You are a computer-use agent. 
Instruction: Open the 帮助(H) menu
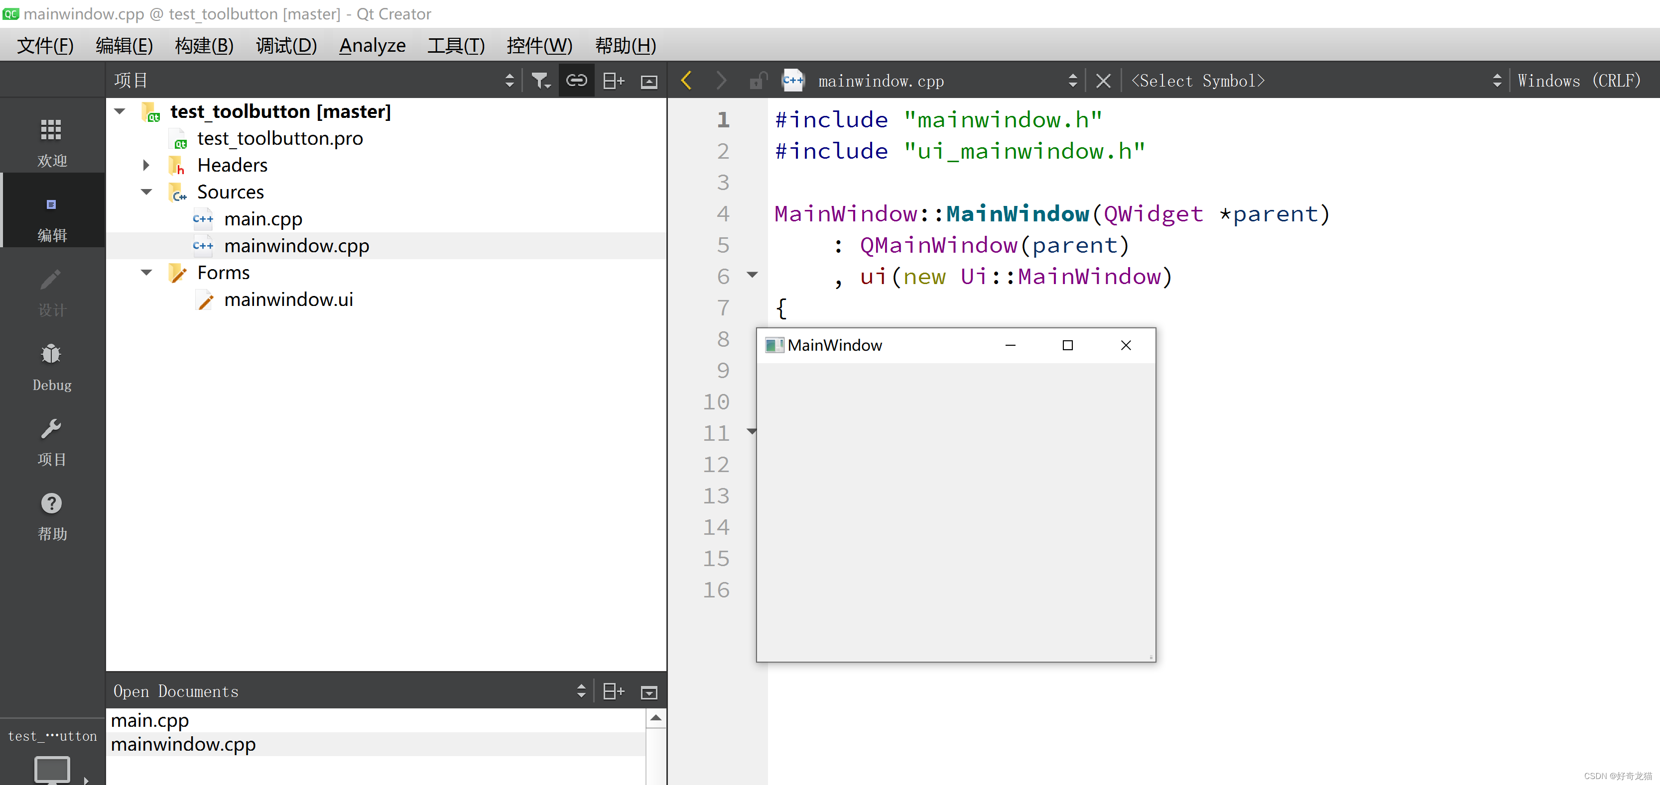[626, 46]
